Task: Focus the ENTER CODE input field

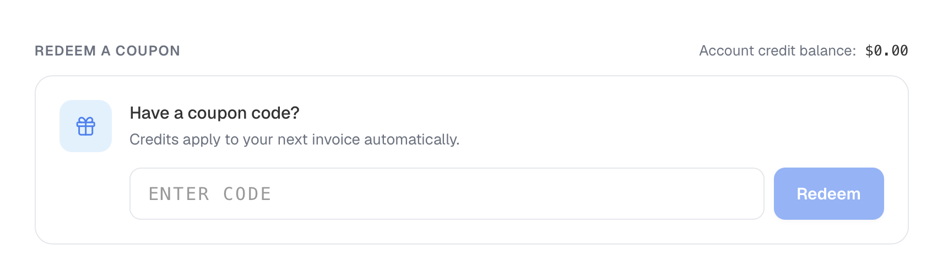Action: pyautogui.click(x=447, y=193)
